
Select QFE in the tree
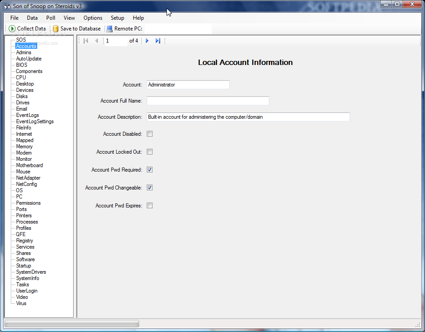[21, 234]
